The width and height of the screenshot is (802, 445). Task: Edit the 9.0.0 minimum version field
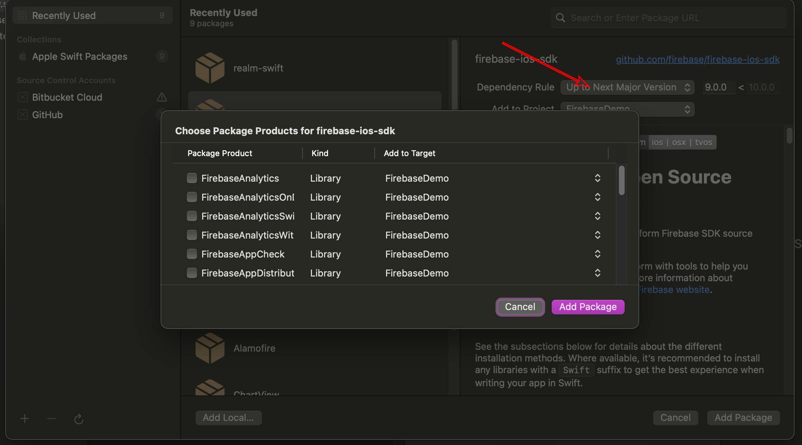point(718,87)
